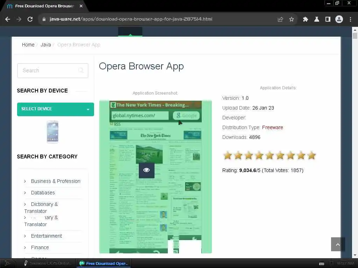Screen dimensions: 358x268
Task: Click the padlock site info icon
Action: (x=44, y=20)
